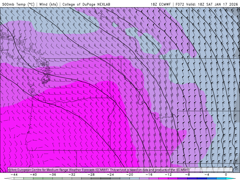
Task: Click the -12 color scale label
Action: click(x=168, y=175)
